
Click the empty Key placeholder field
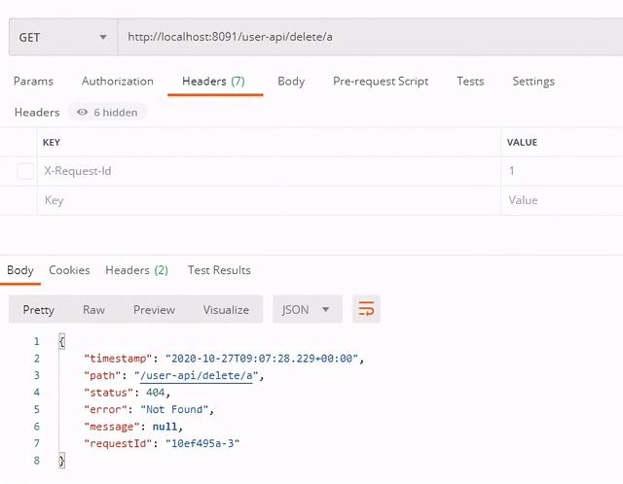269,200
